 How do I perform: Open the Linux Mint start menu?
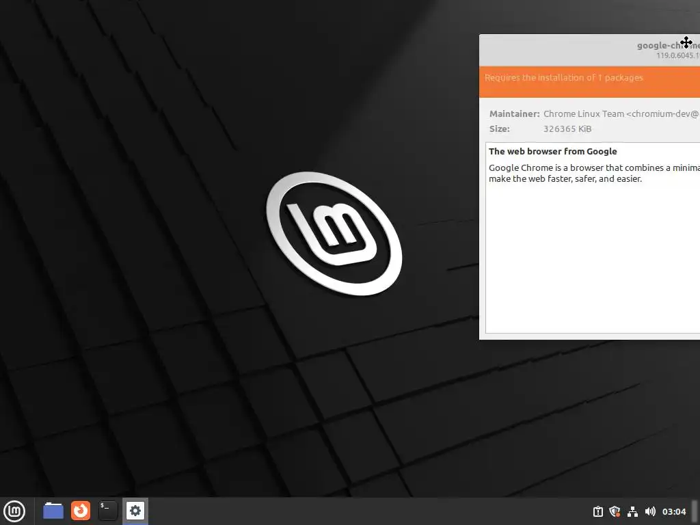point(14,511)
